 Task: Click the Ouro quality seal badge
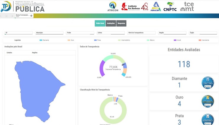pos(207,102)
